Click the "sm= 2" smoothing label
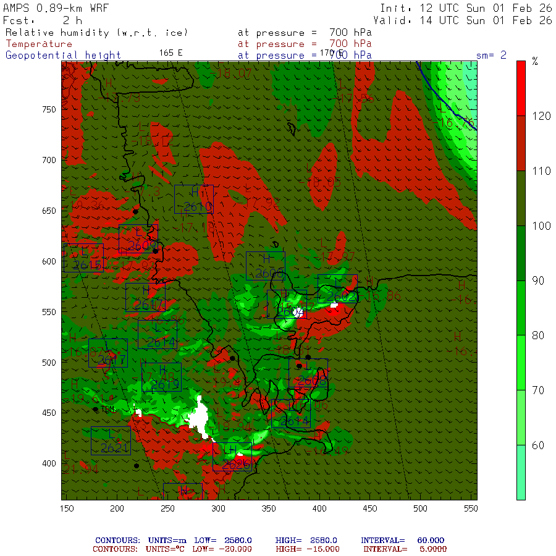This screenshot has width=556, height=556. (491, 56)
